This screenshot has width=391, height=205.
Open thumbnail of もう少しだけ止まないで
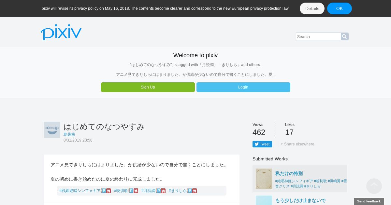[x=264, y=200]
